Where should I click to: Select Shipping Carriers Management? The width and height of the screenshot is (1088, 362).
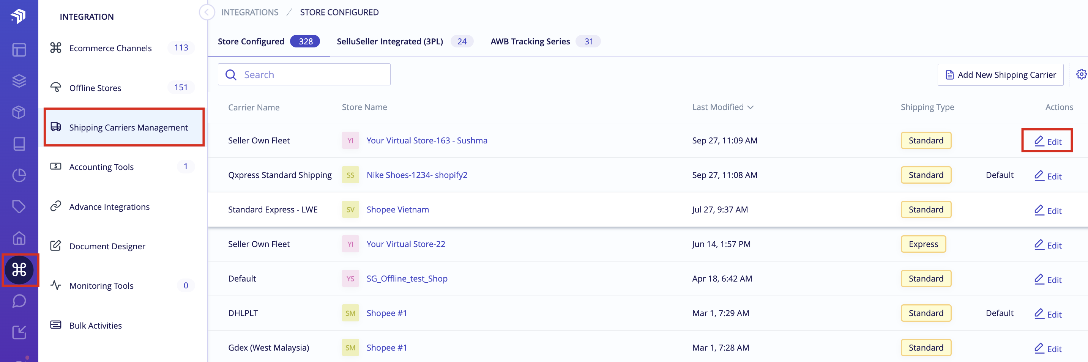(124, 127)
